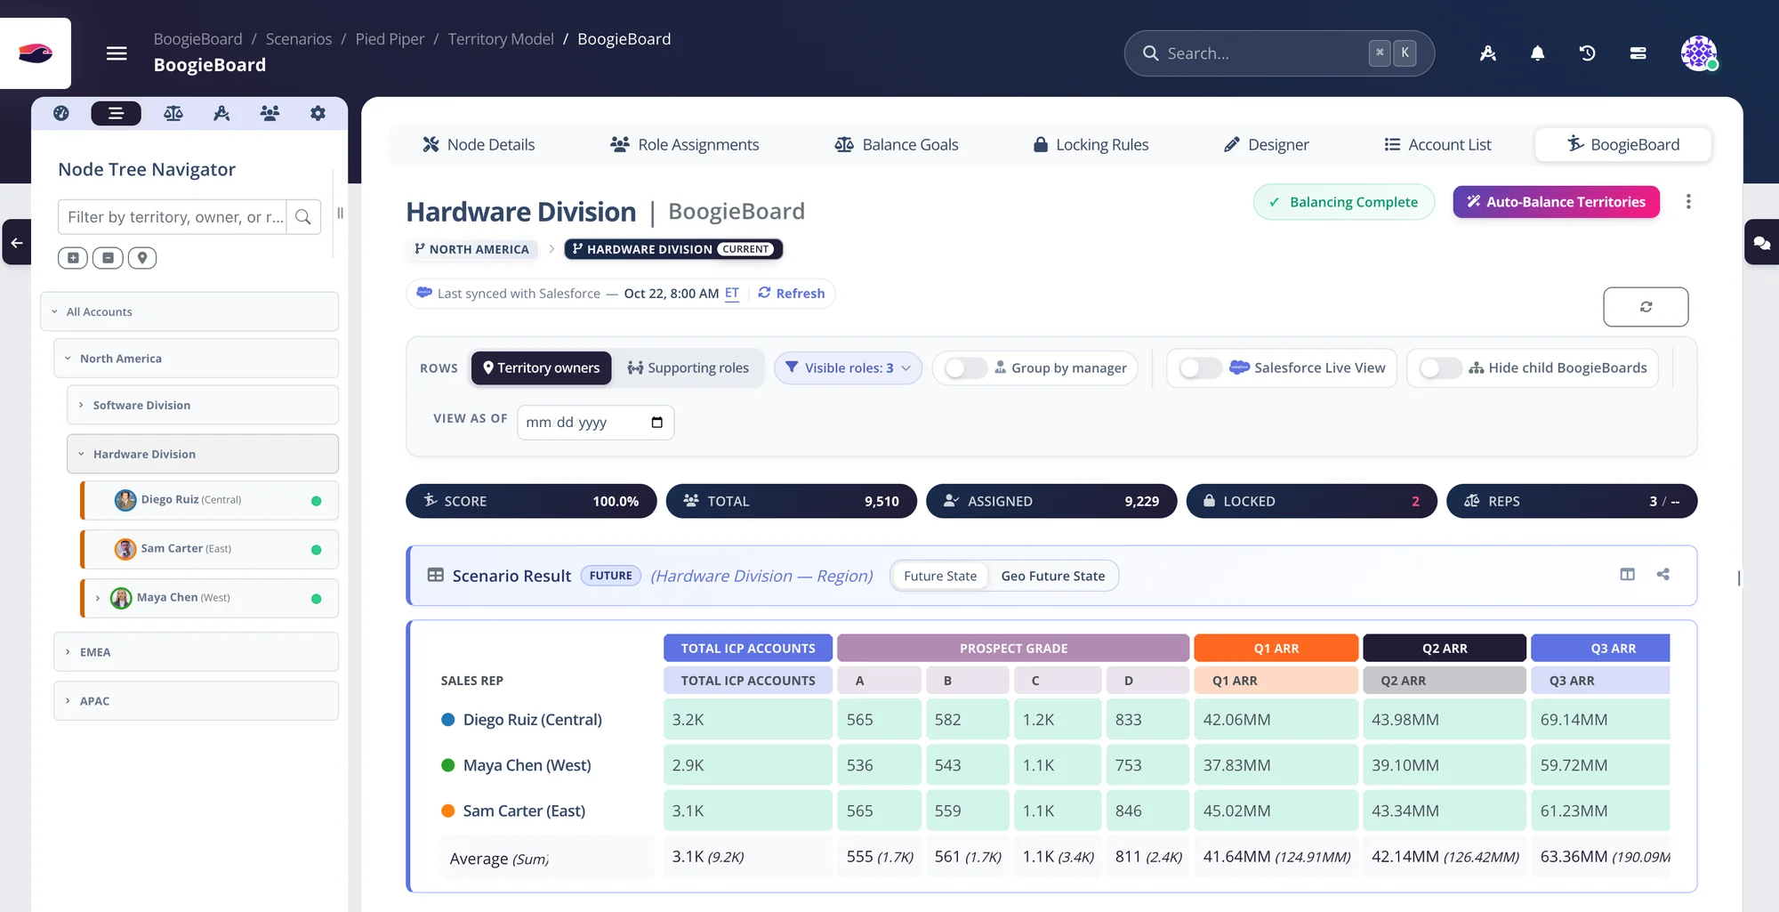Toggle Salesforce Live View switch
Image resolution: width=1779 pixels, height=912 pixels.
point(1200,367)
